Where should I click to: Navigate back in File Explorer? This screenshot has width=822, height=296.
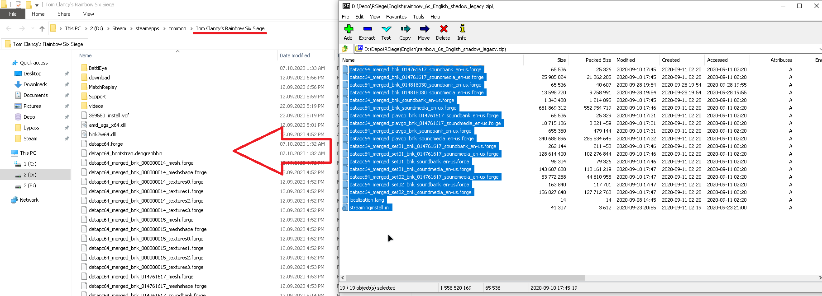pos(9,28)
